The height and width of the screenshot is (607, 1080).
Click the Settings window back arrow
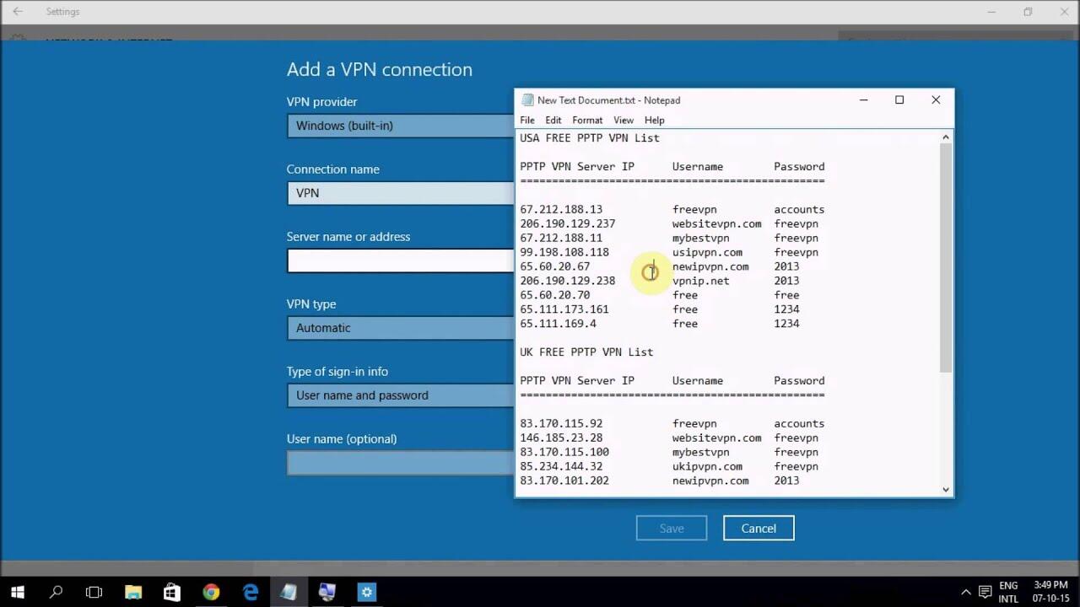(x=18, y=12)
